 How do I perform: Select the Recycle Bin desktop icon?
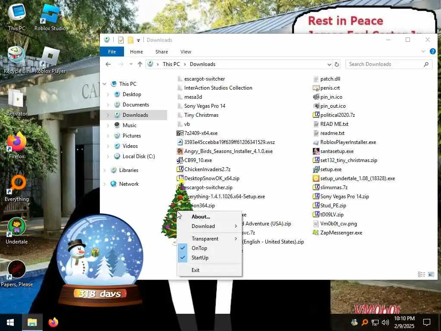[17, 60]
